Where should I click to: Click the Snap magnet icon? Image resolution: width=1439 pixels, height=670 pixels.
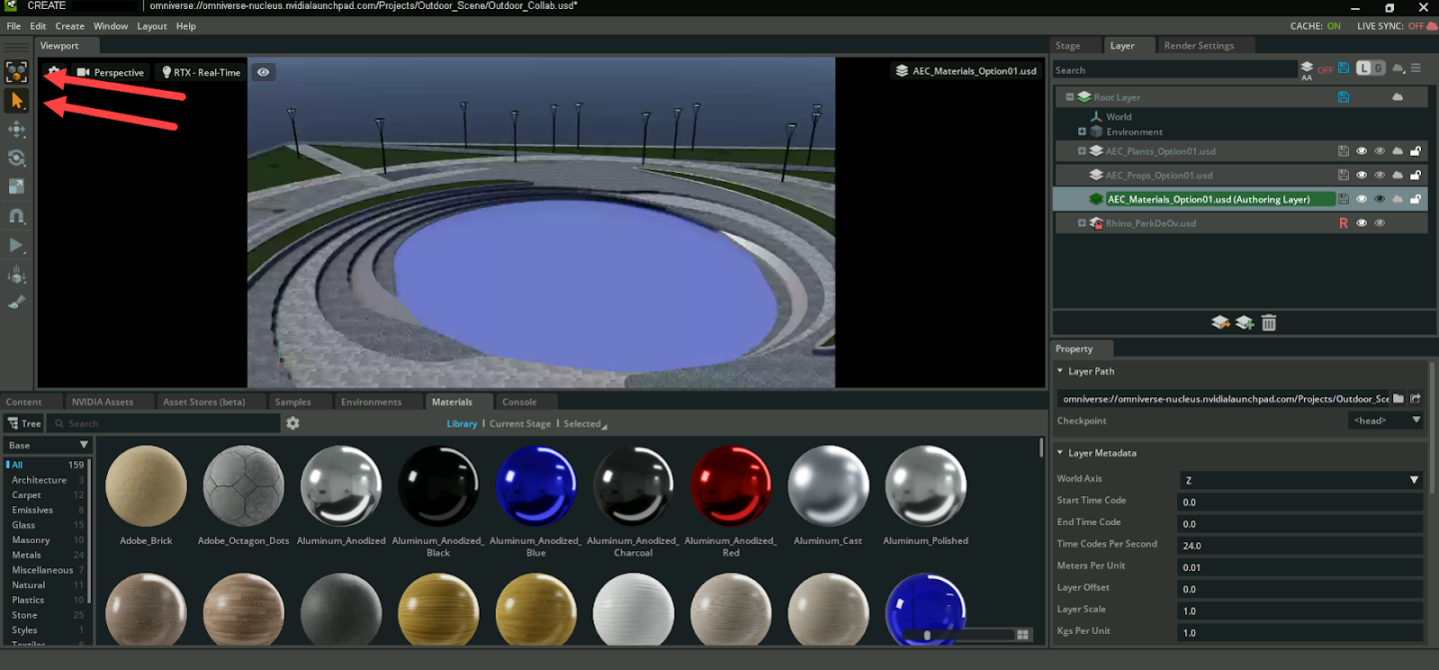[x=17, y=216]
